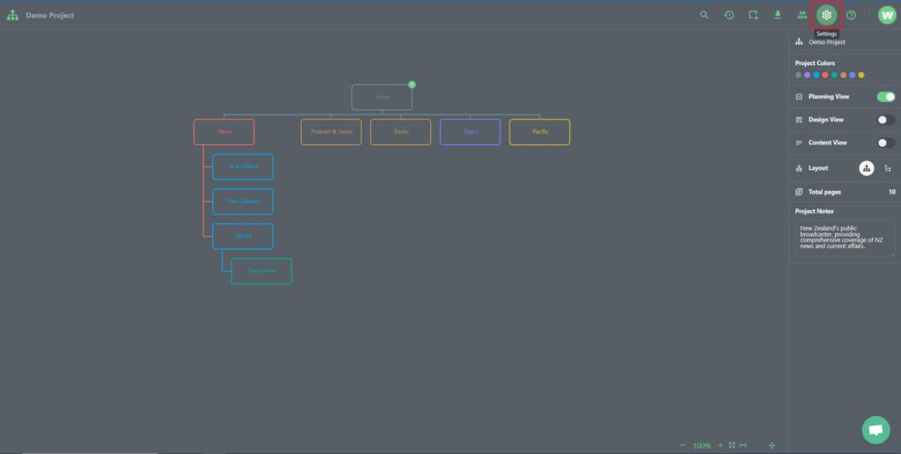Click the 100% zoom level value

click(x=701, y=445)
